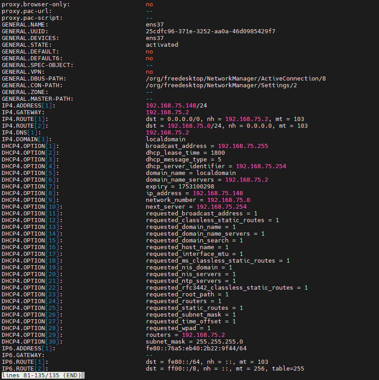Screen dimensions: 379x380
Task: Click the requested_static_routes = 1 line
Action: click(x=194, y=308)
